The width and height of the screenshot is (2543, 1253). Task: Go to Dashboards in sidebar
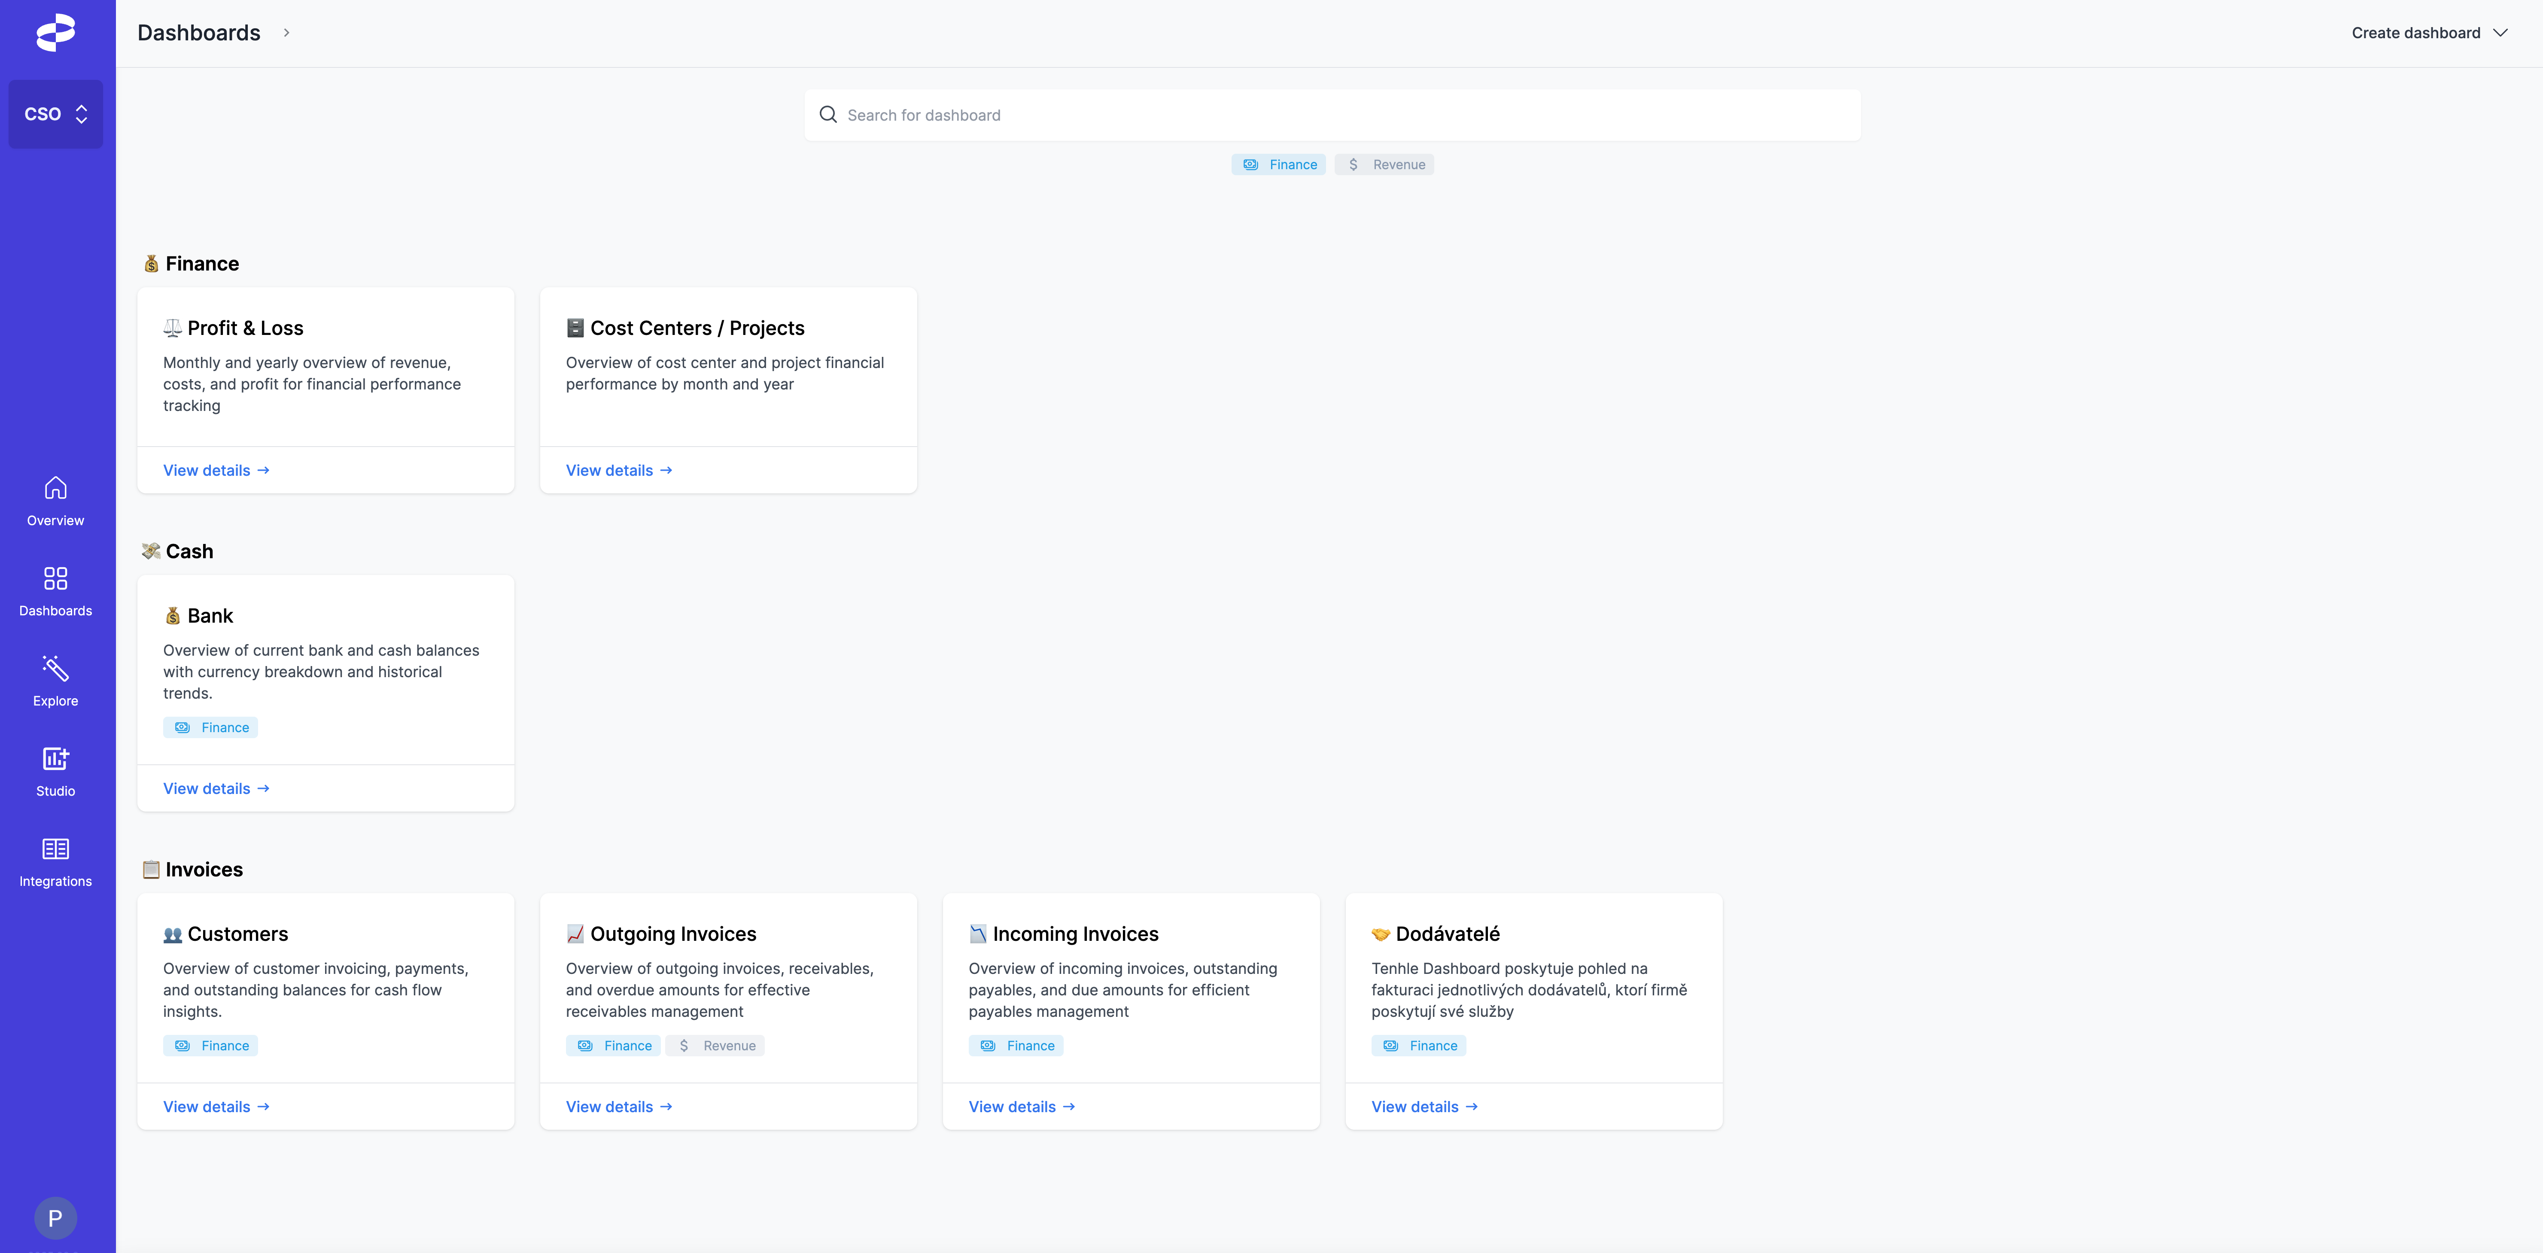(55, 591)
